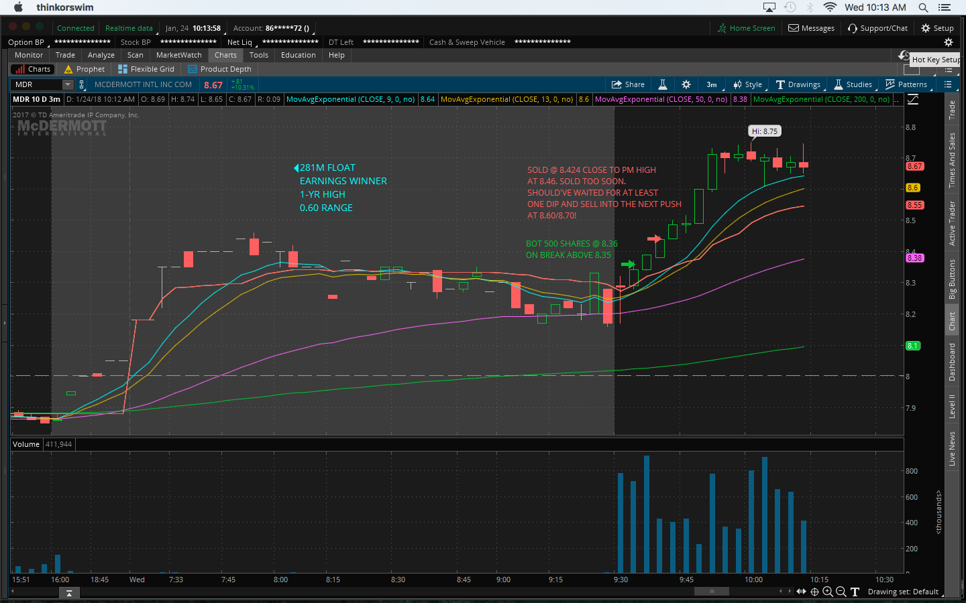Image resolution: width=966 pixels, height=603 pixels.
Task: Click the Hi: 8.75 price bubble
Action: pos(765,131)
